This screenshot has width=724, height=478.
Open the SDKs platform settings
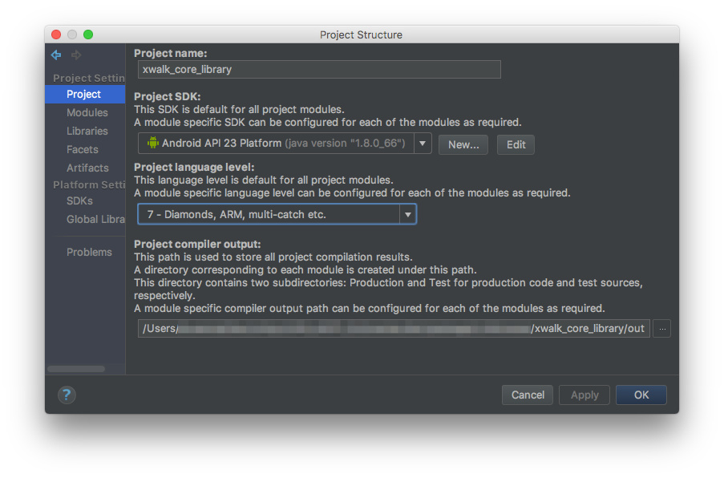[79, 201]
